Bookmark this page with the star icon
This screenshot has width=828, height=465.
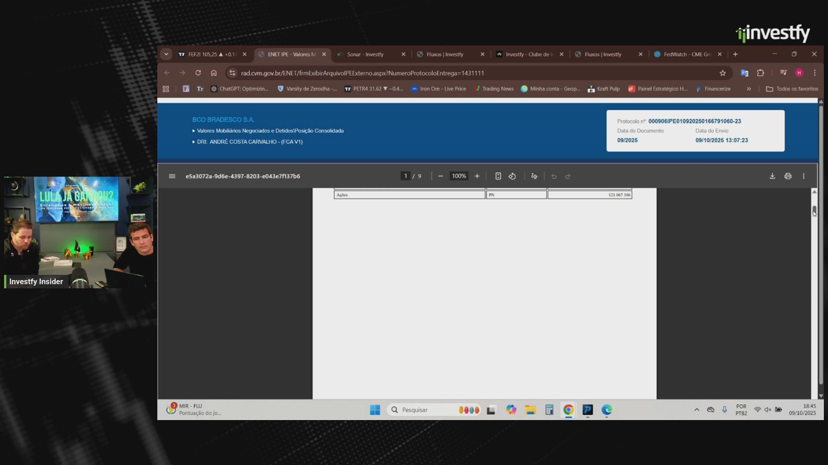723,73
